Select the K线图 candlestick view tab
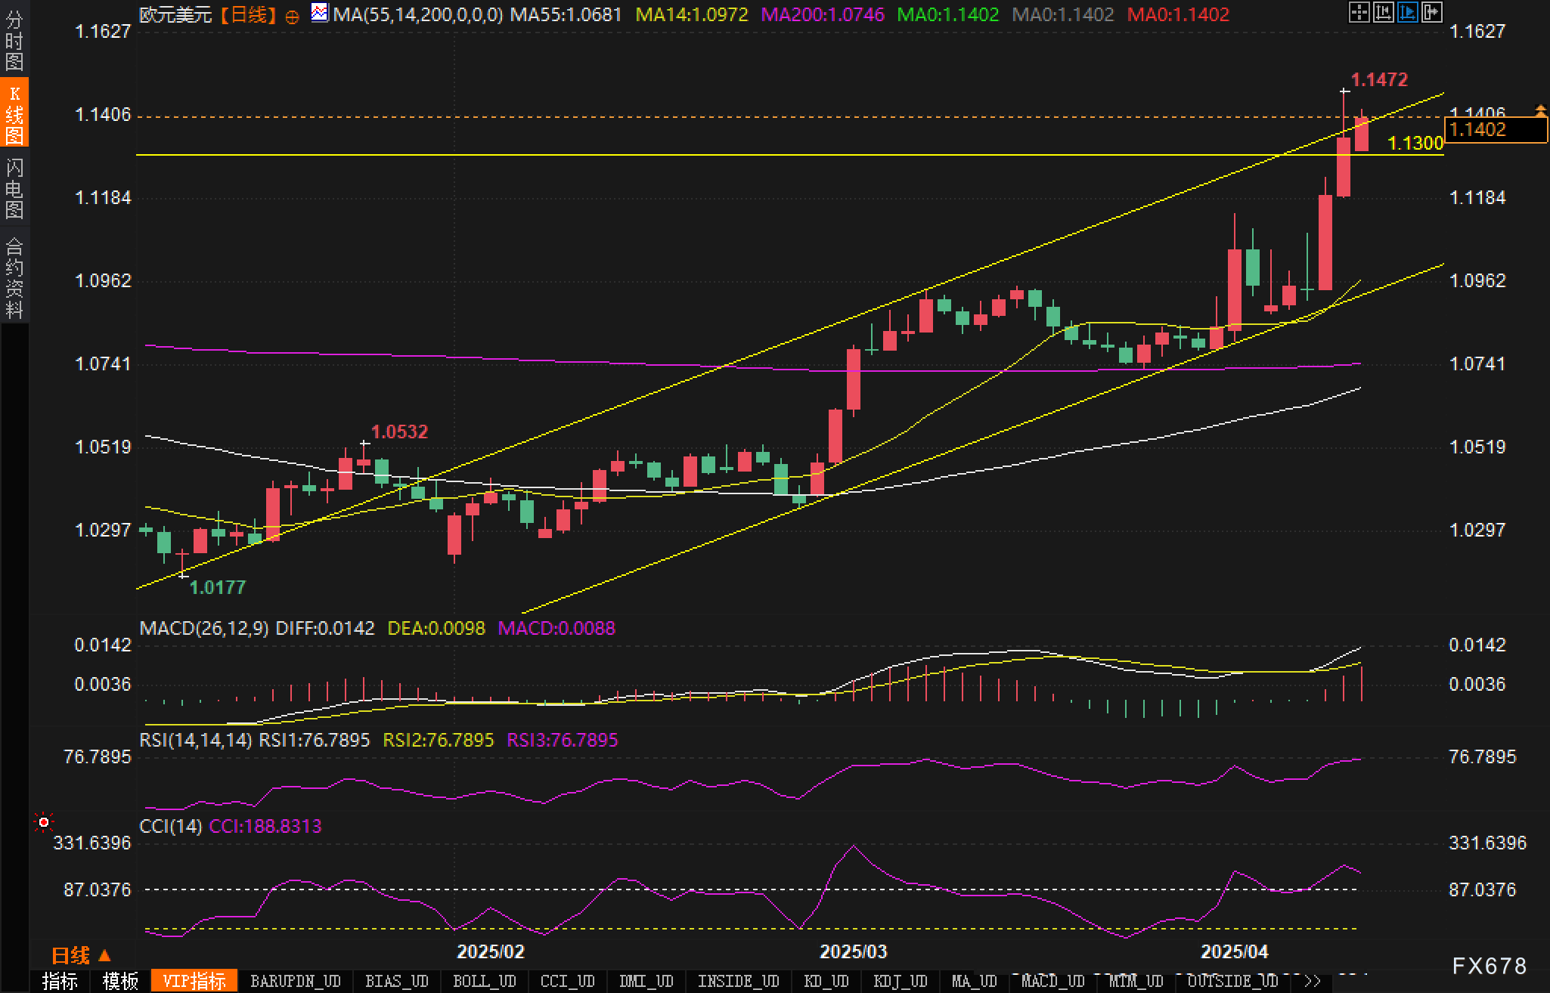The height and width of the screenshot is (993, 1550). coord(14,114)
